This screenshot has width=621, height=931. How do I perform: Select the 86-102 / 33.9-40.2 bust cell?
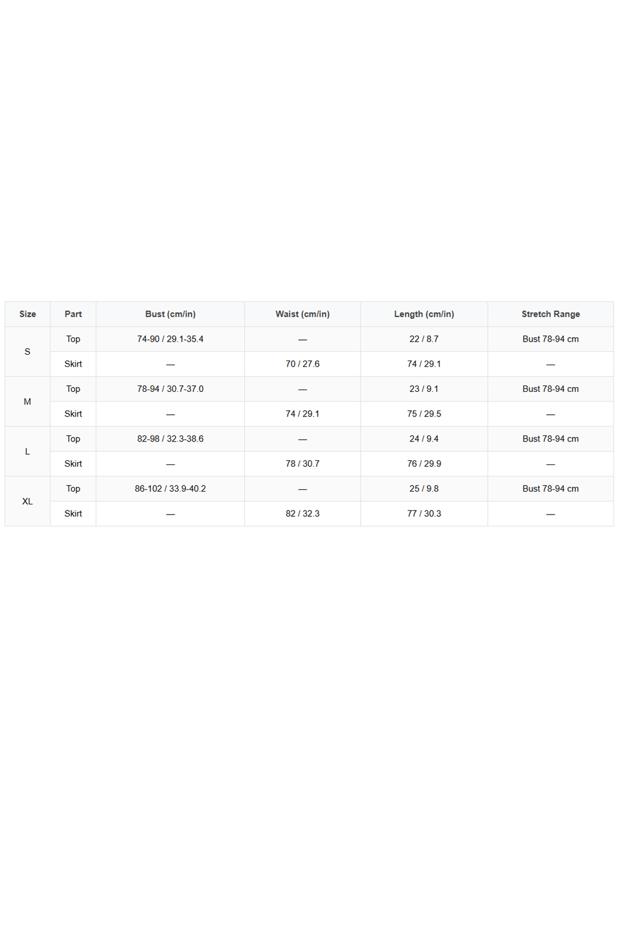170,489
